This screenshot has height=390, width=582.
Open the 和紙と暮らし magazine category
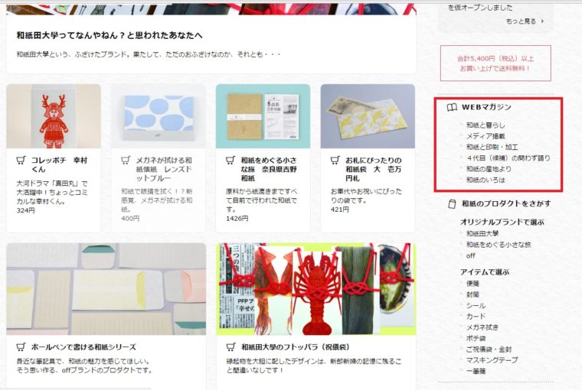pyautogui.click(x=486, y=125)
